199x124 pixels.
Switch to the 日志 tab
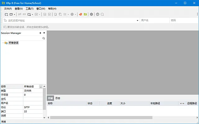[58, 98]
